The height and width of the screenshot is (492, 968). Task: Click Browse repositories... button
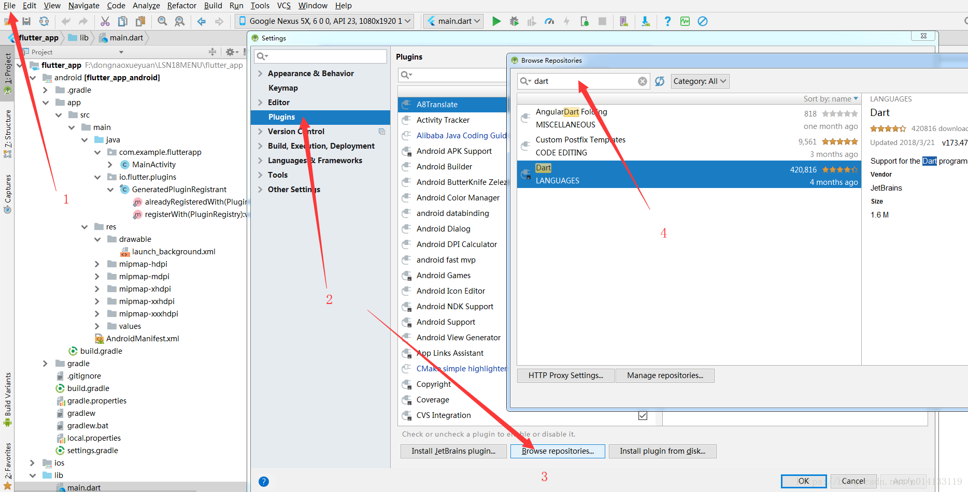pyautogui.click(x=558, y=451)
